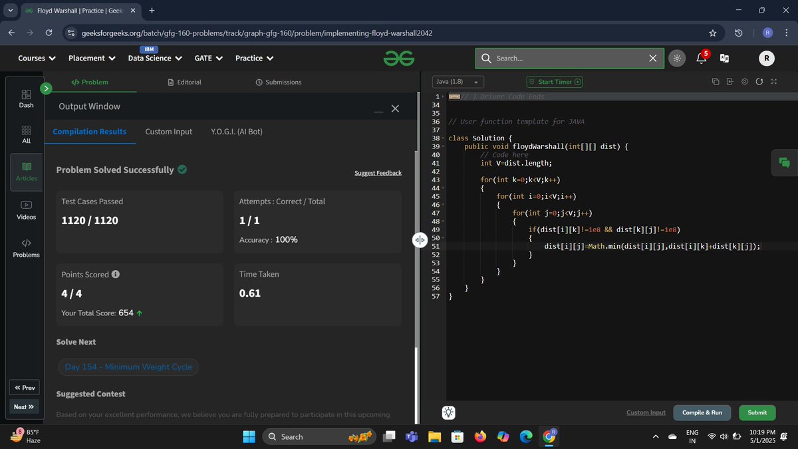The image size is (798, 449).
Task: Reload the browser page
Action: tap(49, 33)
